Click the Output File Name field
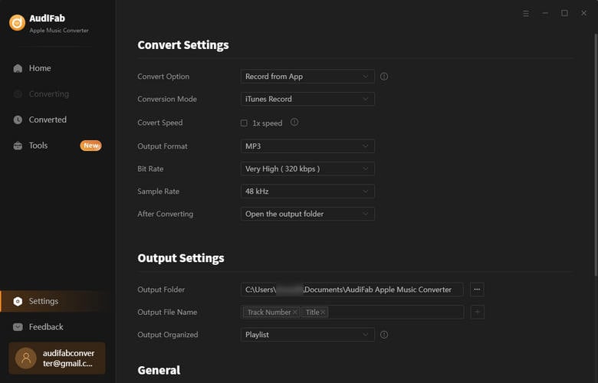Image resolution: width=598 pixels, height=383 pixels. [x=352, y=312]
